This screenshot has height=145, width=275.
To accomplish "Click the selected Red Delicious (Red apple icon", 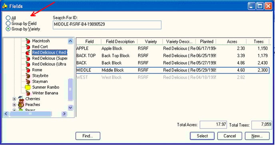I will click(x=28, y=53).
